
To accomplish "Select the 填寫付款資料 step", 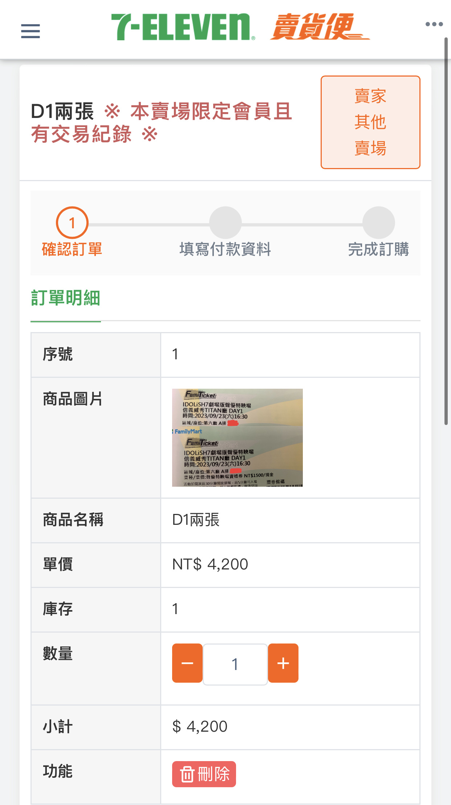I will click(225, 249).
